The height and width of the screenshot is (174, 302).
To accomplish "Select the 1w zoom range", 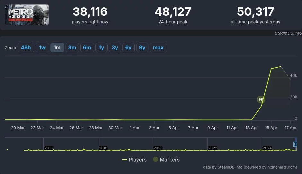I will coord(42,48).
